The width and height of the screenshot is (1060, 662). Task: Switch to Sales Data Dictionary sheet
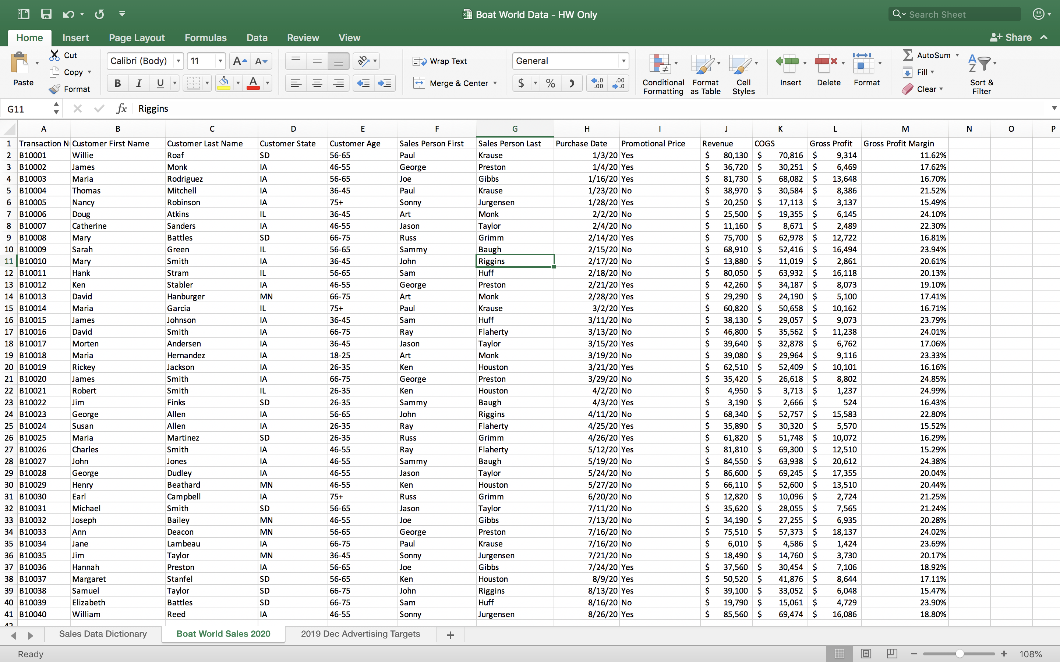(x=103, y=634)
